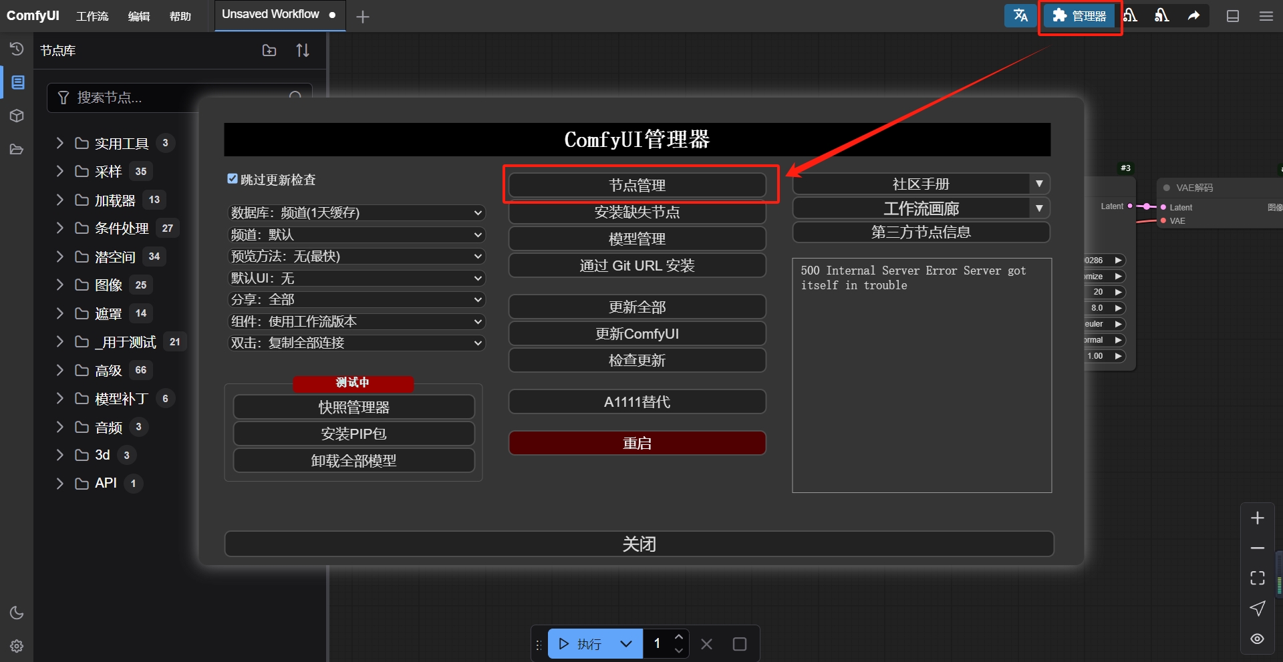1283x662 pixels.
Task: Open the workflows folder sidebar icon
Action: pos(17,149)
